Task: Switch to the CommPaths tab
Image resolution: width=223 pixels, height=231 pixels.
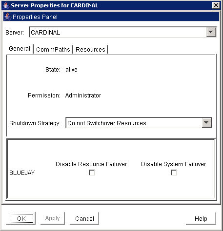Action: point(53,49)
